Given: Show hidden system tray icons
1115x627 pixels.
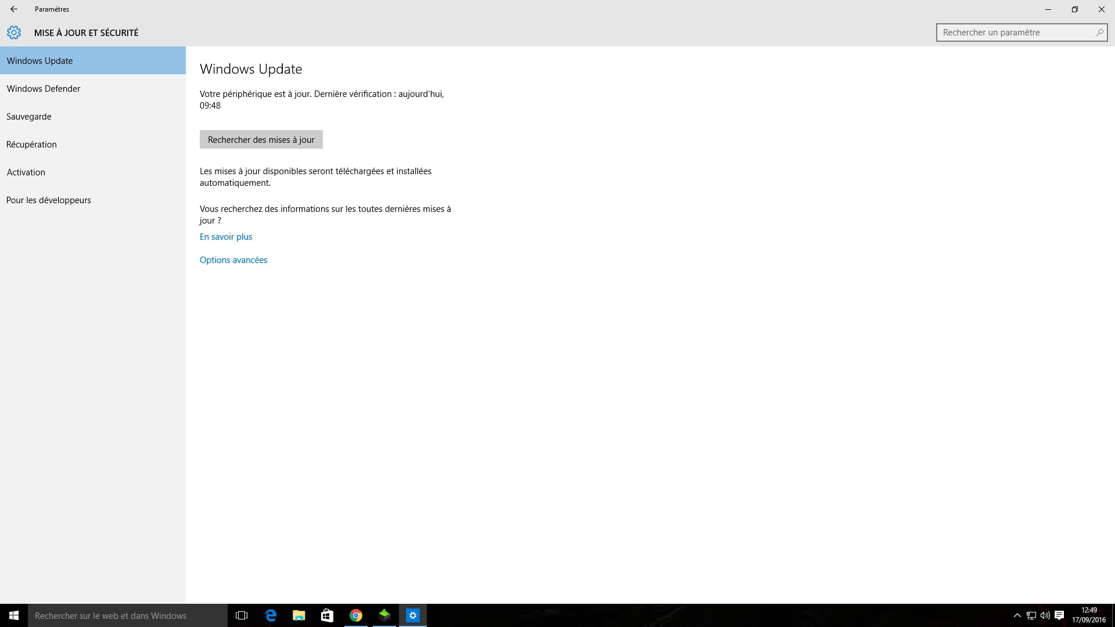Looking at the screenshot, I should tap(1017, 615).
